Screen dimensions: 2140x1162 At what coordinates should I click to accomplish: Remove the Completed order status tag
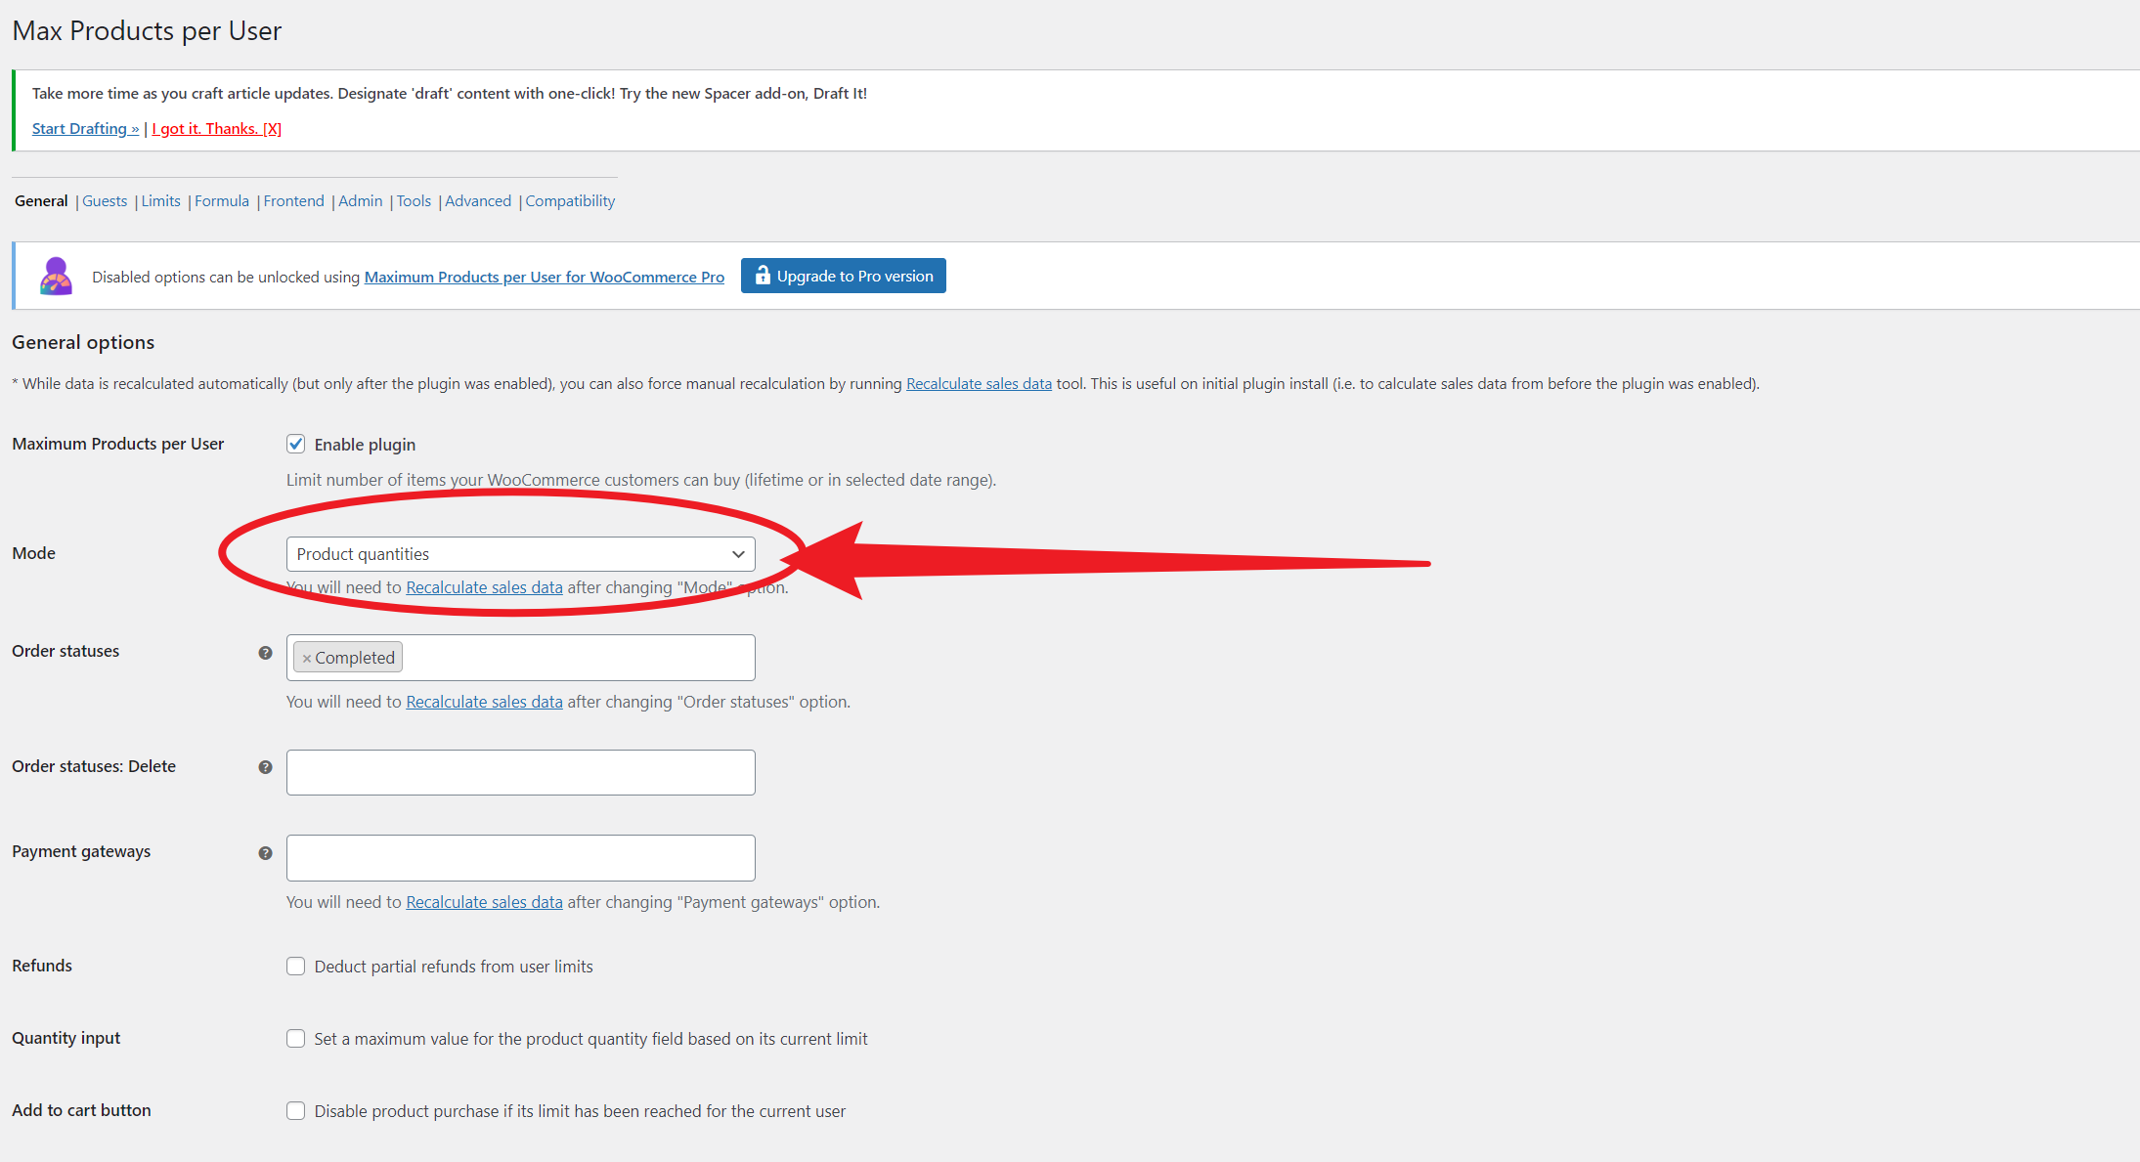tap(308, 657)
